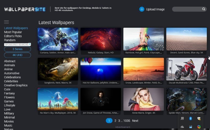Open the blue storage tray icon
Viewport: 210px width, 130px height.
[x=190, y=127]
